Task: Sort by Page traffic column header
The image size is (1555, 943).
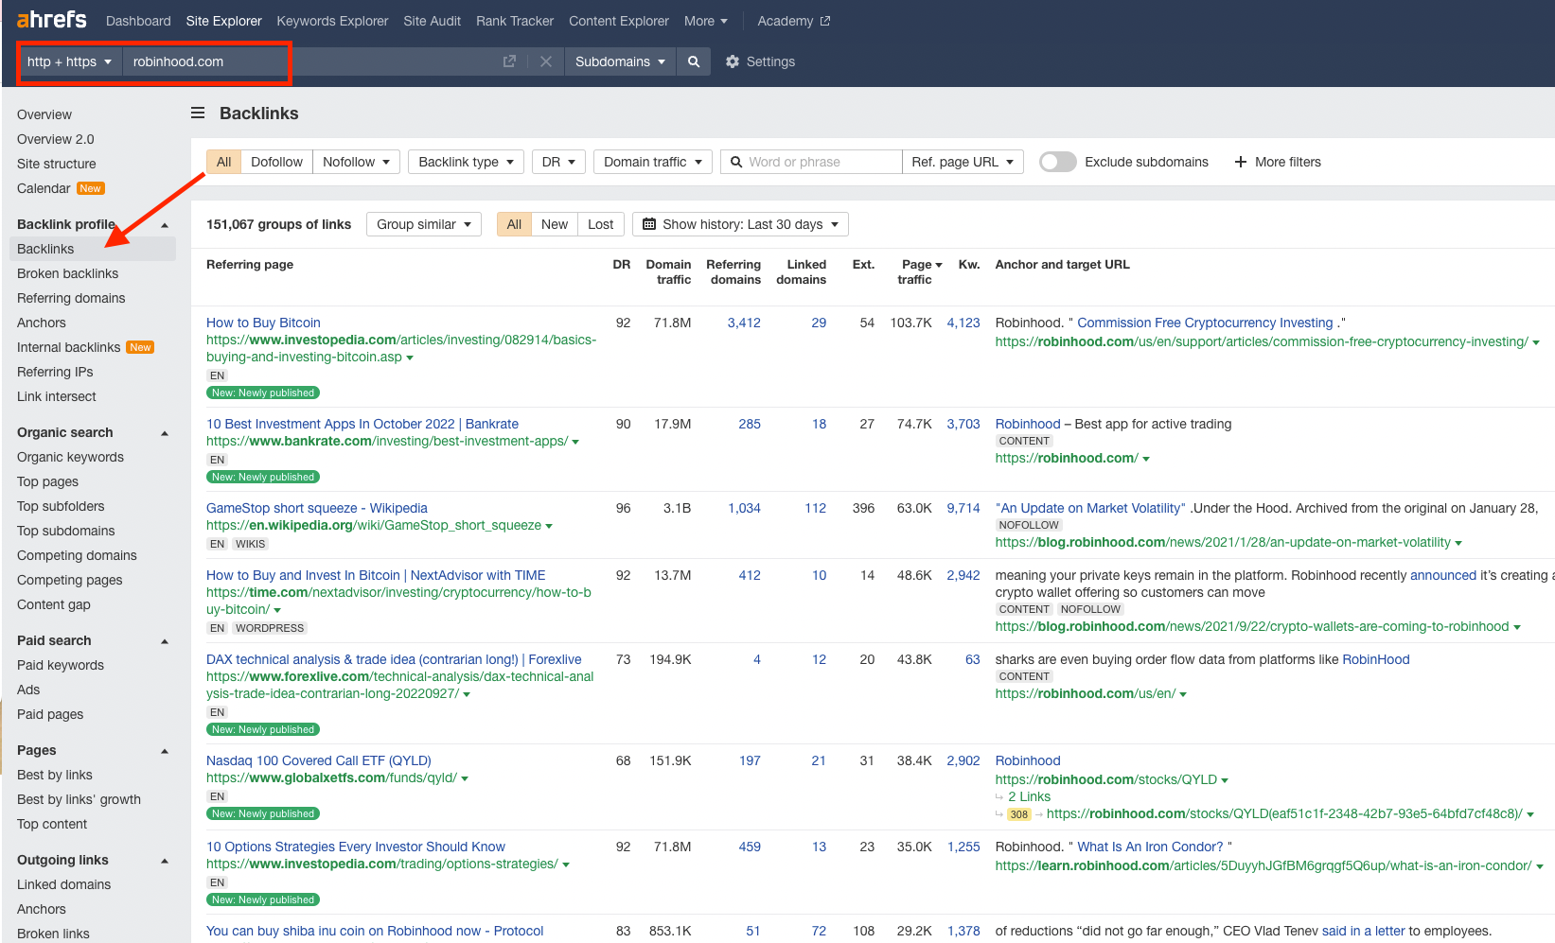Action: pos(918,271)
